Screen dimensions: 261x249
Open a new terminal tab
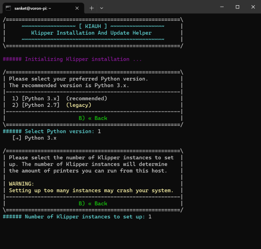pos(92,8)
